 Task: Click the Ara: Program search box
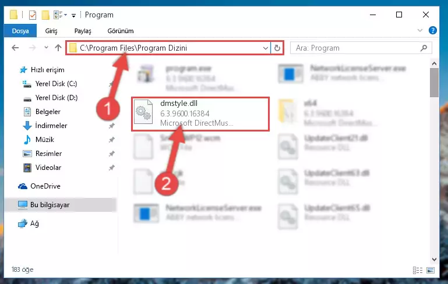[x=361, y=48]
